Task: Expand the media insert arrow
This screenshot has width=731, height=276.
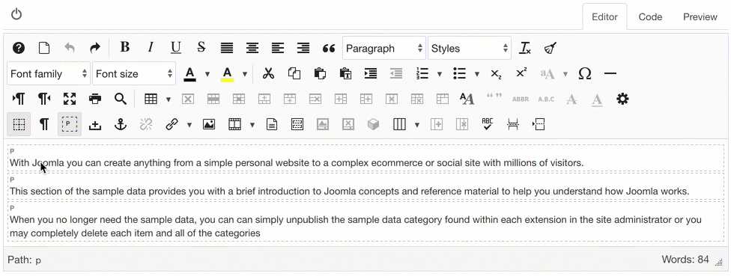Action: (252, 124)
